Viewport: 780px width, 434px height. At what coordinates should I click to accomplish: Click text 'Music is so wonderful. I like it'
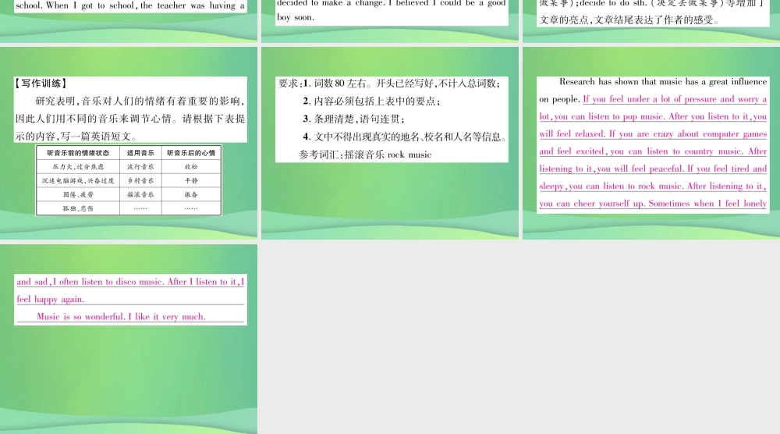121,317
